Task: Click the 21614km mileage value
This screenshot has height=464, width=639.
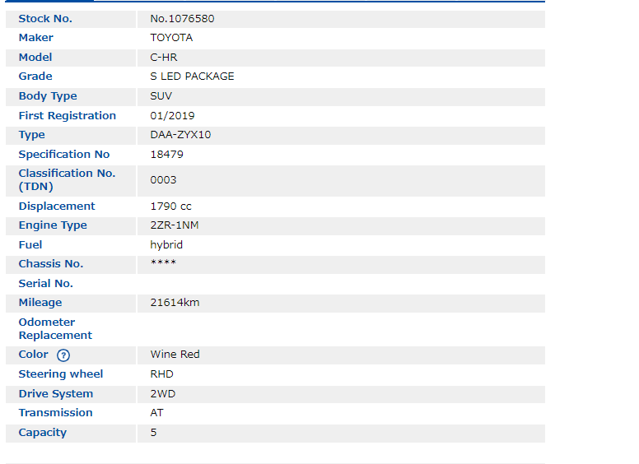Action: coord(175,303)
